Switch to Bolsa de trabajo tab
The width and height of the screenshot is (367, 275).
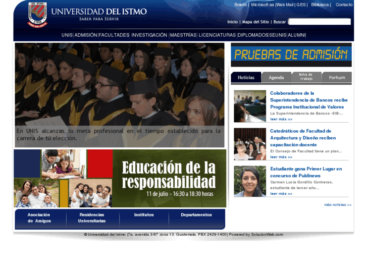[x=306, y=77]
